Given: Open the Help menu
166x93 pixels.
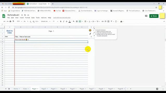Looking at the screenshot, I should tap(50, 18).
